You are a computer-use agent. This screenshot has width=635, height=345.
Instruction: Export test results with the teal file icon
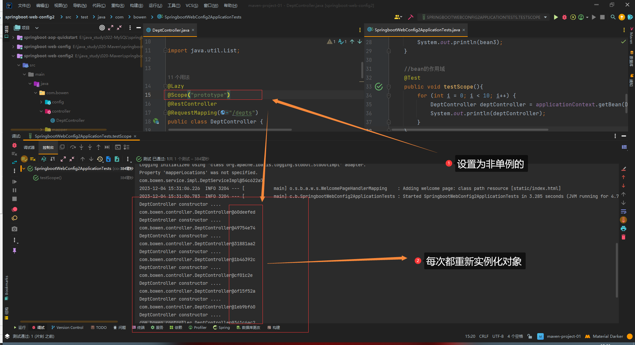pyautogui.click(x=117, y=159)
